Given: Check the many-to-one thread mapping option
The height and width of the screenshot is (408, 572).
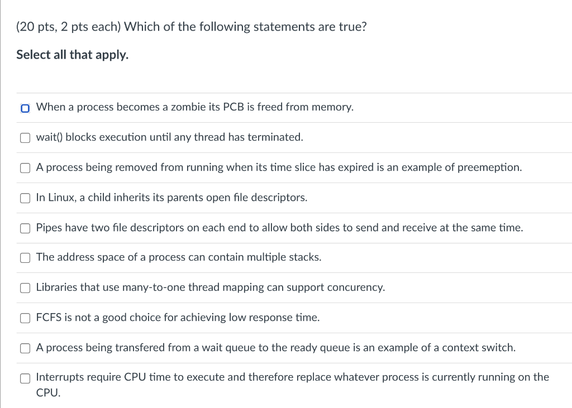Looking at the screenshot, I should [x=25, y=287].
